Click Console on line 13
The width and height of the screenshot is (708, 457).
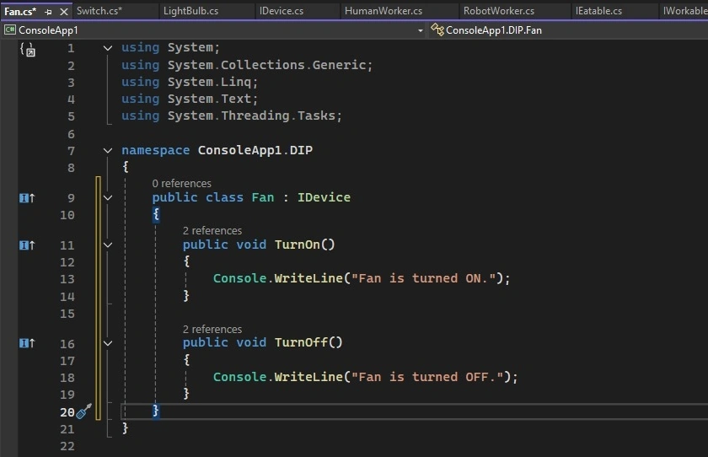point(239,278)
